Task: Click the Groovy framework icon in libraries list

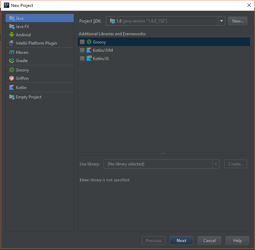Action: click(89, 42)
